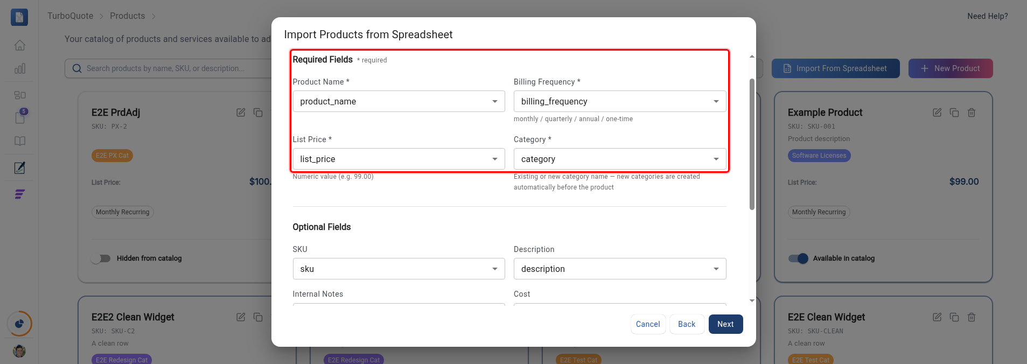The image size is (1027, 364).
Task: Click the Required Fields heading
Action: click(323, 60)
